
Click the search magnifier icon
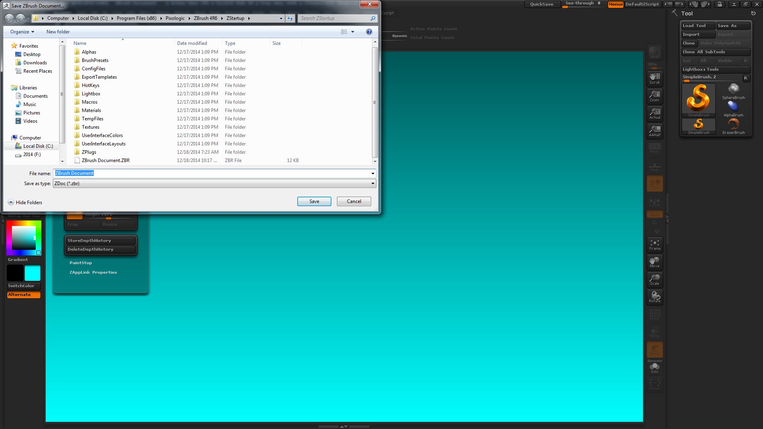(373, 18)
